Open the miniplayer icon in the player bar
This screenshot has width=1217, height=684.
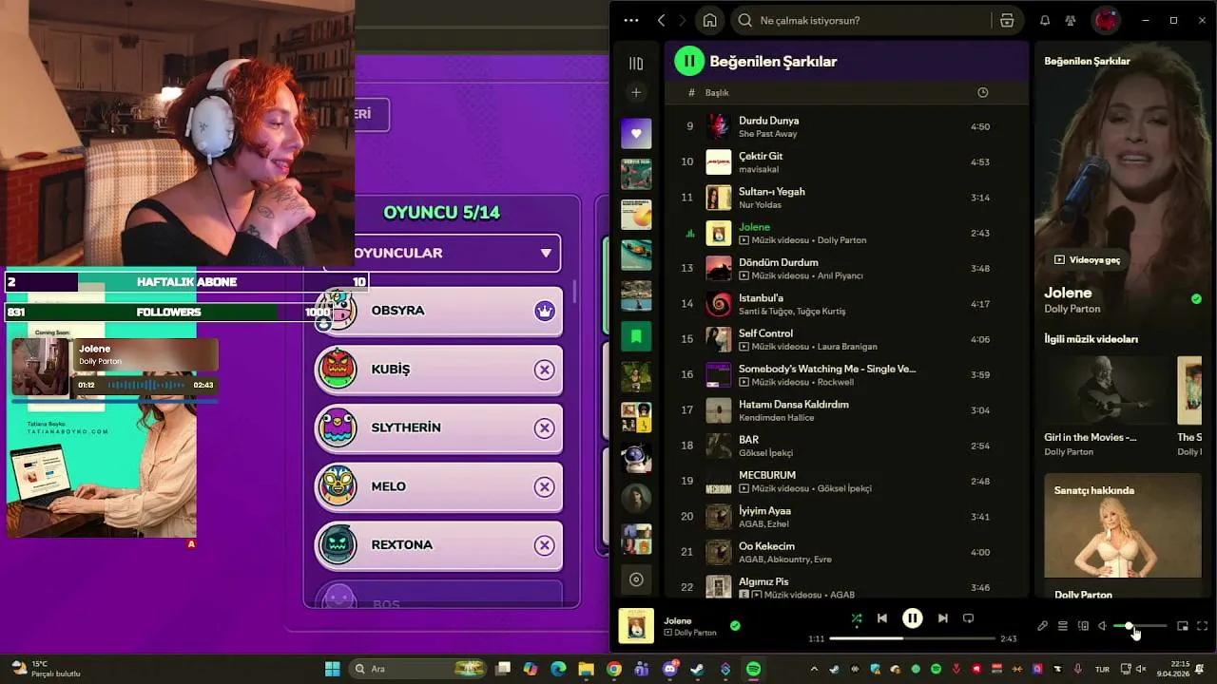coord(1183,626)
